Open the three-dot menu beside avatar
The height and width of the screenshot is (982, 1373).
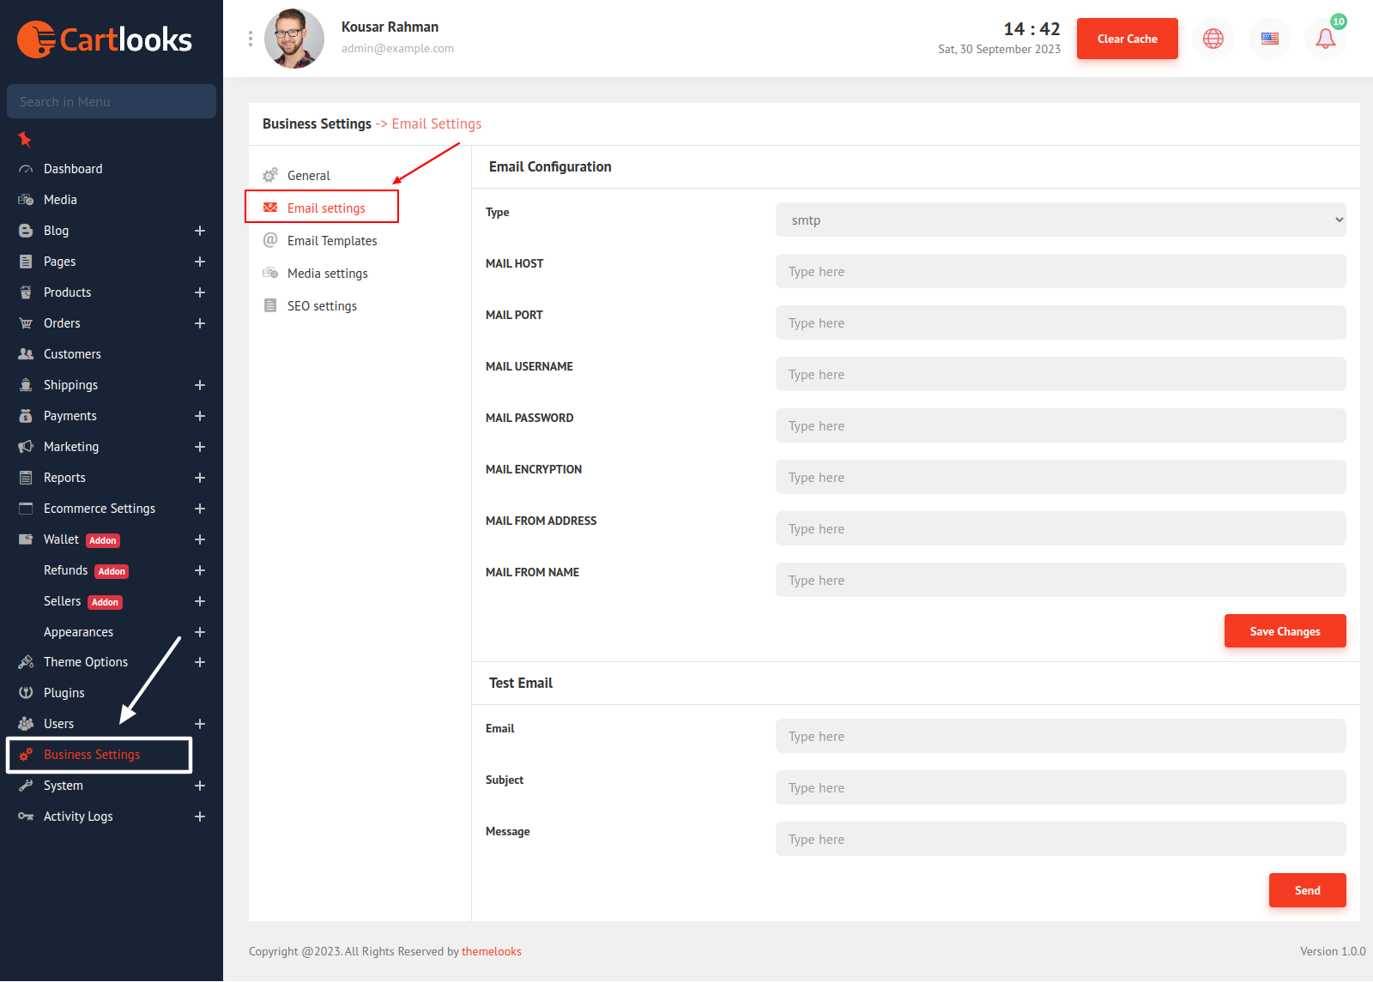[250, 39]
